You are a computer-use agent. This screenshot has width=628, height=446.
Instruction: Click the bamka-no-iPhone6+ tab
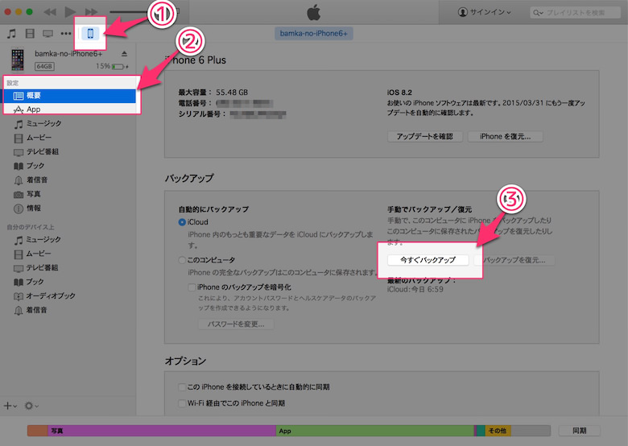(314, 34)
